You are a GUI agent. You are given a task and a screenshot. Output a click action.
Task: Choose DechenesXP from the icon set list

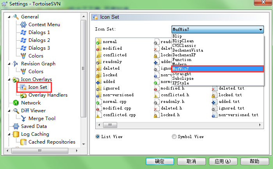point(218,55)
